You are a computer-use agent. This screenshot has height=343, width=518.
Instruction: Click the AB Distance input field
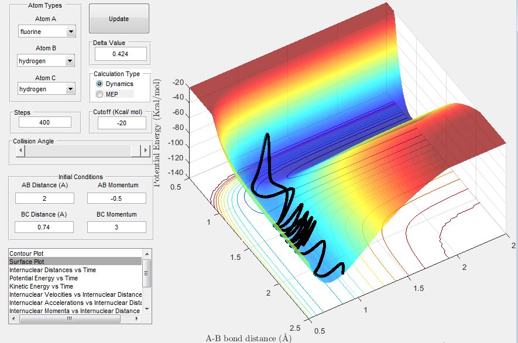44,198
